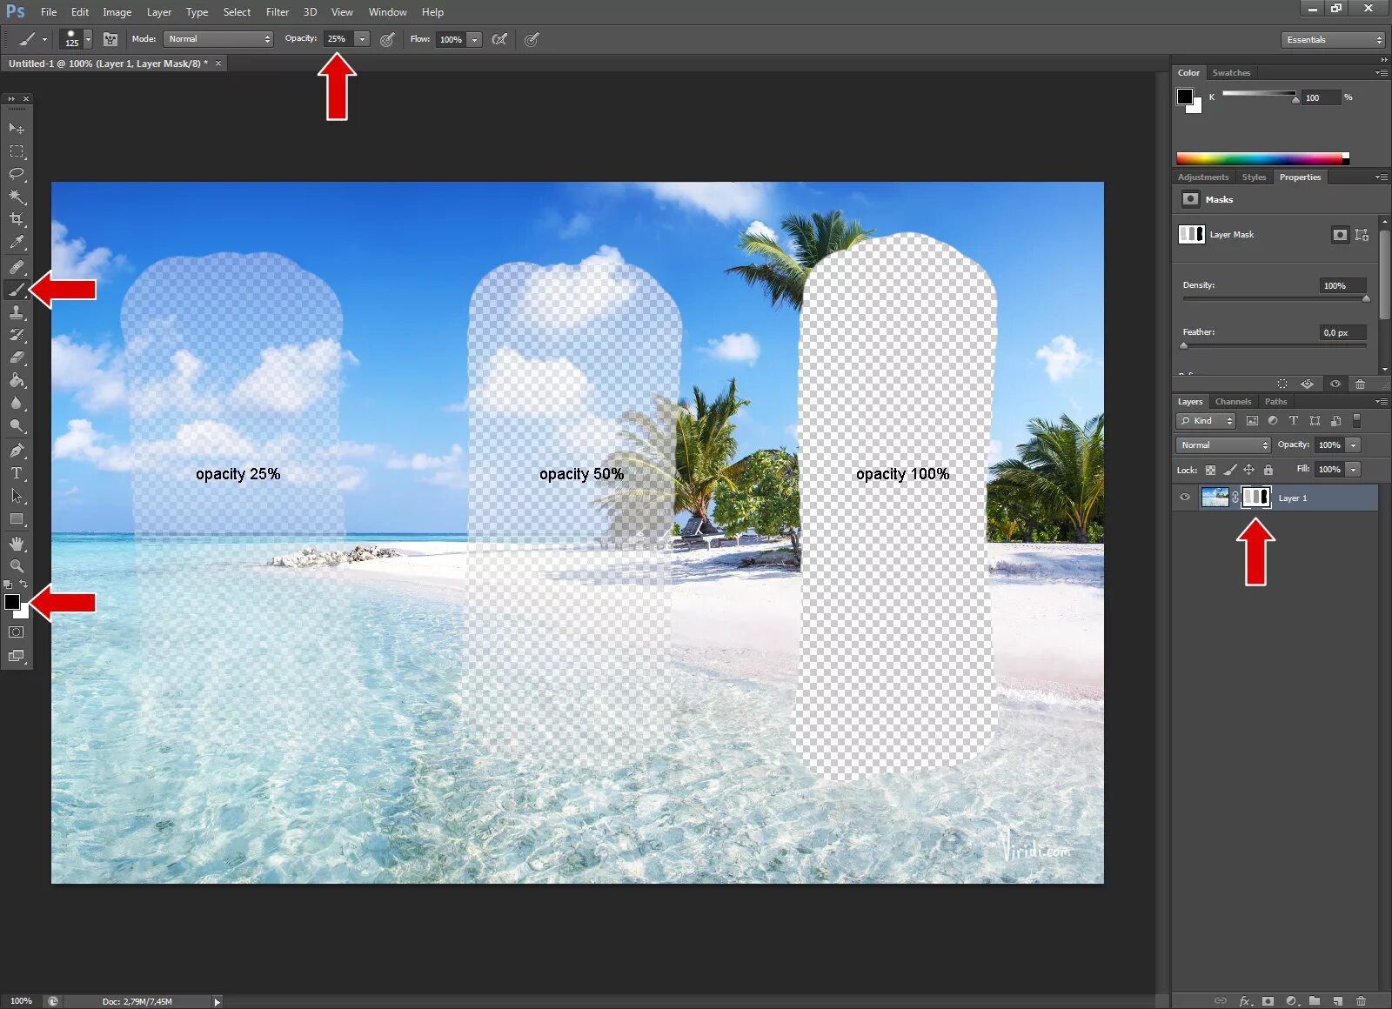The width and height of the screenshot is (1392, 1009).
Task: Select the pixel mask button in Properties
Action: coord(1340,235)
